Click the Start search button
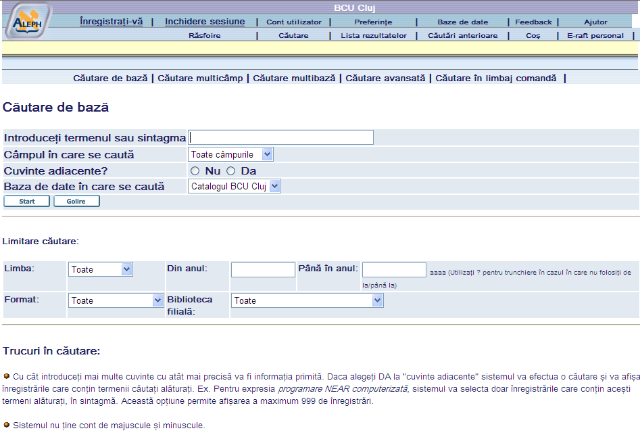 pyautogui.click(x=27, y=201)
